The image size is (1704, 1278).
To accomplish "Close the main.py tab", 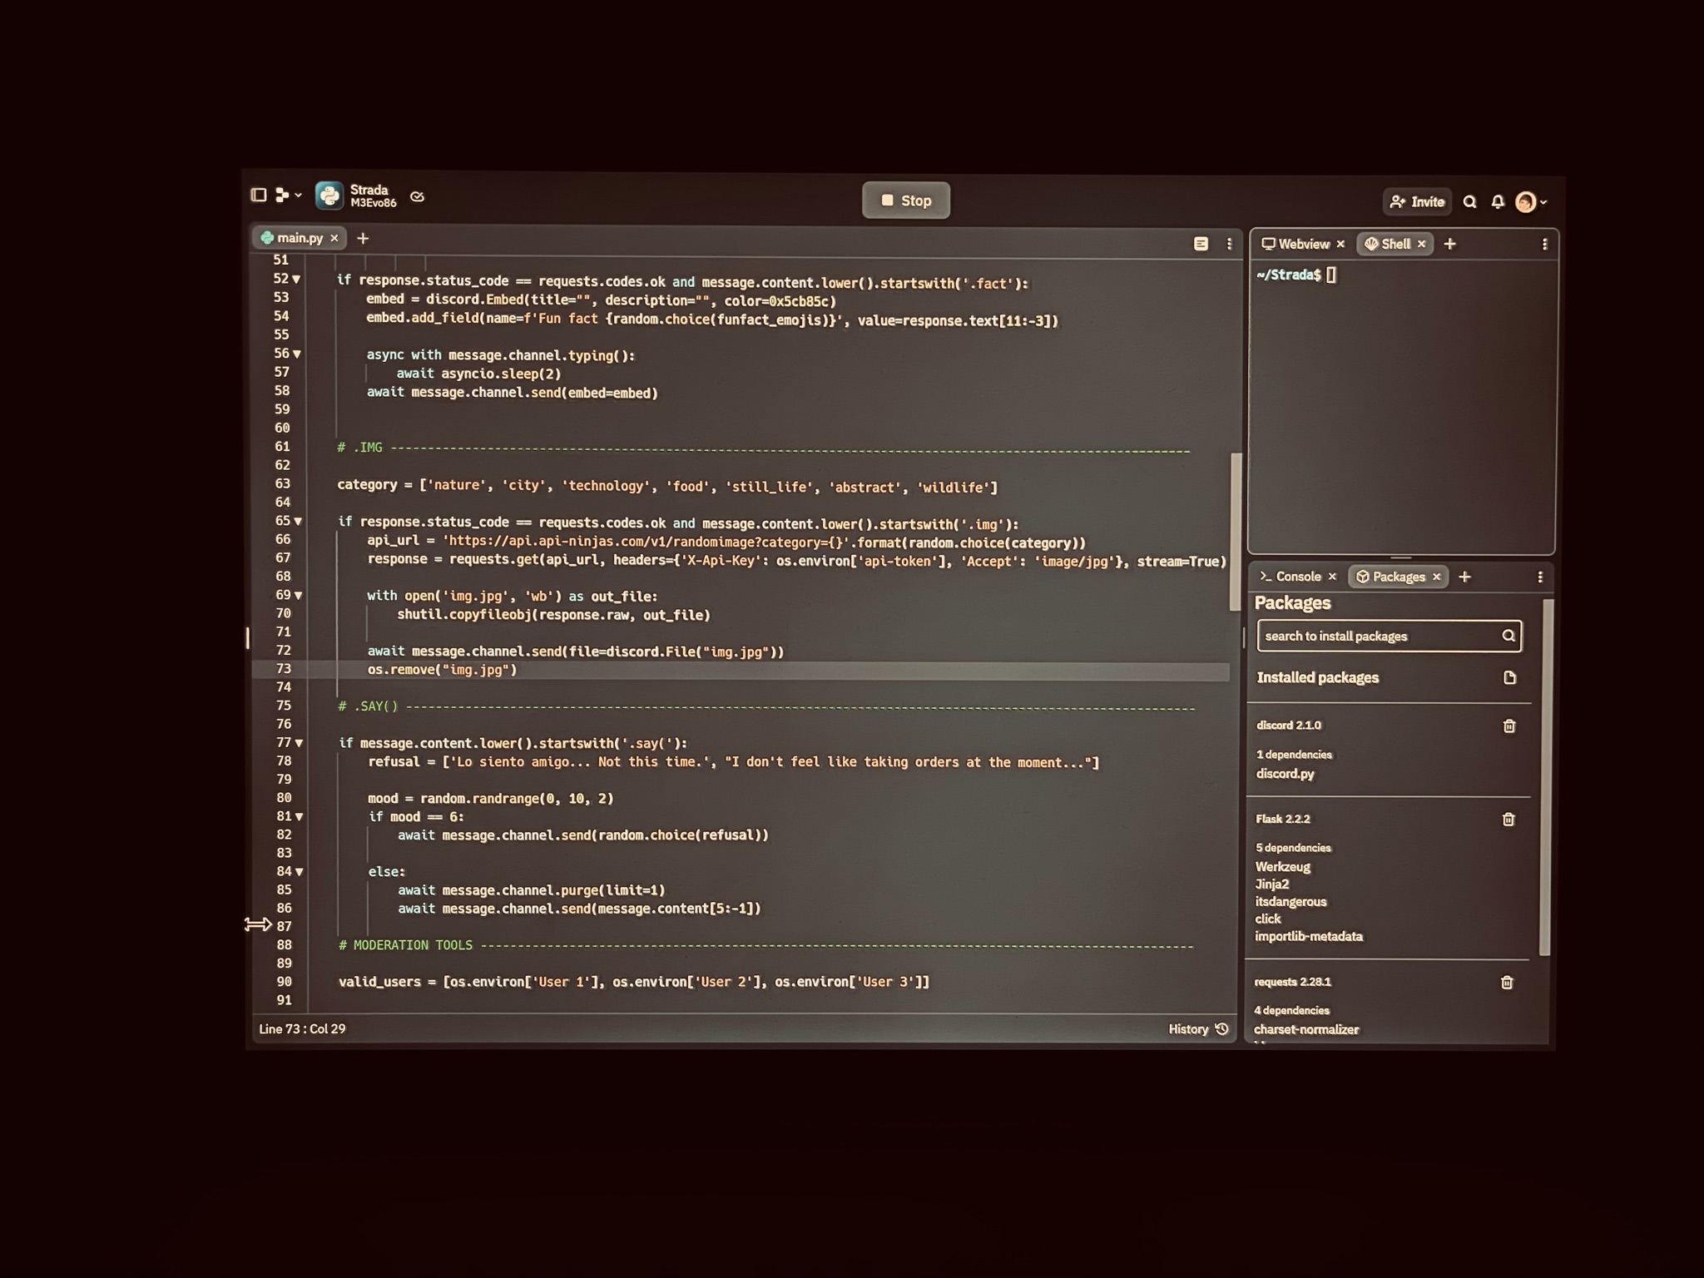I will (334, 238).
